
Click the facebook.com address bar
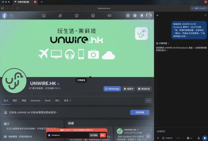click(104, 8)
